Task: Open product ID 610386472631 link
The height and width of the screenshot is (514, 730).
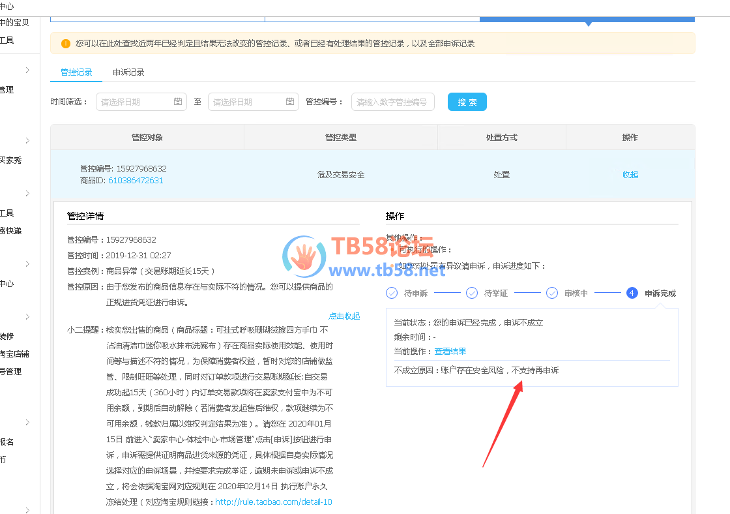Action: click(x=136, y=180)
